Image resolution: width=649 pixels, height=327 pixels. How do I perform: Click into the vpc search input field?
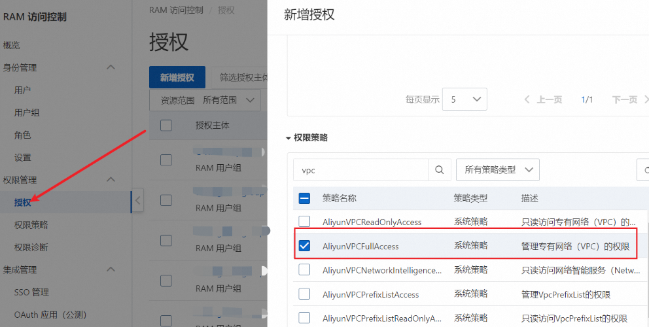(x=360, y=170)
